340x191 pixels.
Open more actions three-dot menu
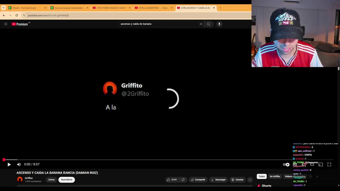[250, 180]
